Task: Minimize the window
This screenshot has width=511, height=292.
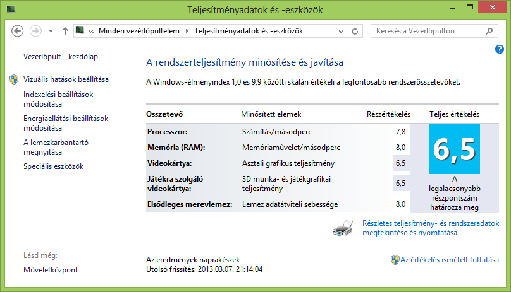Action: [x=452, y=8]
